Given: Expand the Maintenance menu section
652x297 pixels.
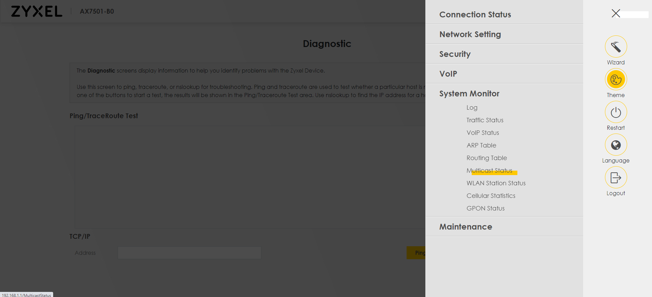Looking at the screenshot, I should (x=465, y=227).
